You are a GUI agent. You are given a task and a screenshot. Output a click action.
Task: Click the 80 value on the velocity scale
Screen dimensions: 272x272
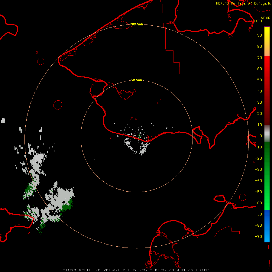click(260, 47)
